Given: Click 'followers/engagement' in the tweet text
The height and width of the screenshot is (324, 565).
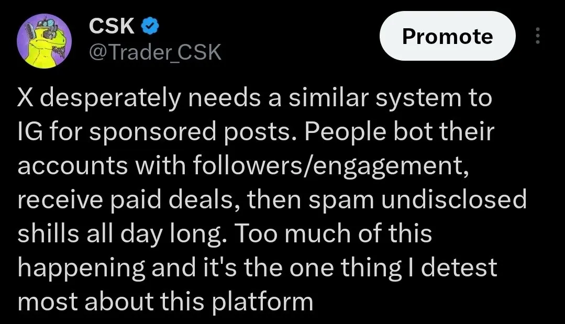Looking at the screenshot, I should tap(331, 165).
